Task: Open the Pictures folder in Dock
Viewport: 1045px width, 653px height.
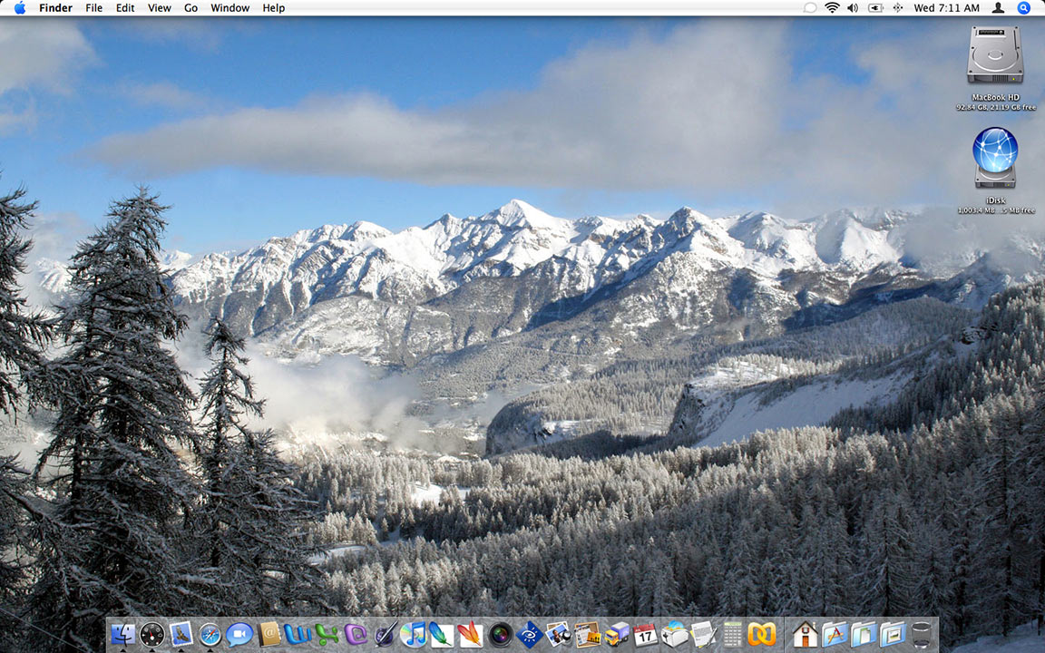Action: tap(893, 634)
